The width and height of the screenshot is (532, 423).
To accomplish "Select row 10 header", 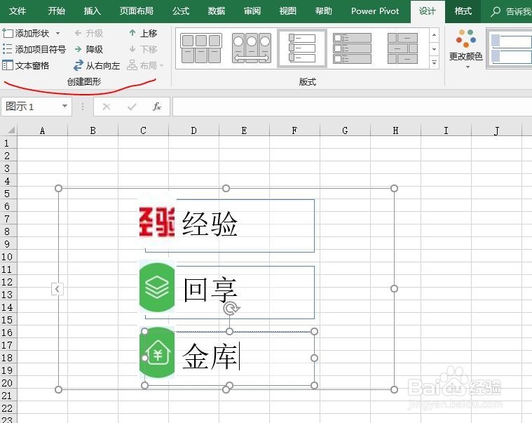I will coord(8,257).
